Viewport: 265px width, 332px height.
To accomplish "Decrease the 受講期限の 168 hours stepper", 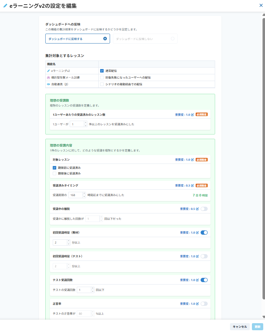I will tap(84, 196).
